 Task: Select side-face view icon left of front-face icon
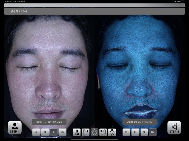point(86,132)
